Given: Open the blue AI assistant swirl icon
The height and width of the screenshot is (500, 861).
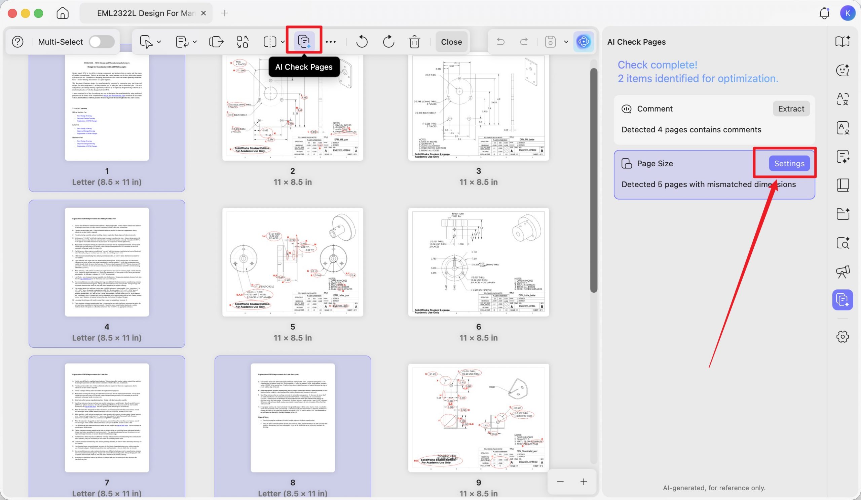Looking at the screenshot, I should (x=584, y=42).
